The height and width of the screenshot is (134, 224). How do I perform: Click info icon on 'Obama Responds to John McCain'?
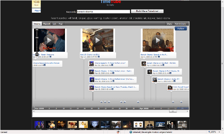coord(45,65)
